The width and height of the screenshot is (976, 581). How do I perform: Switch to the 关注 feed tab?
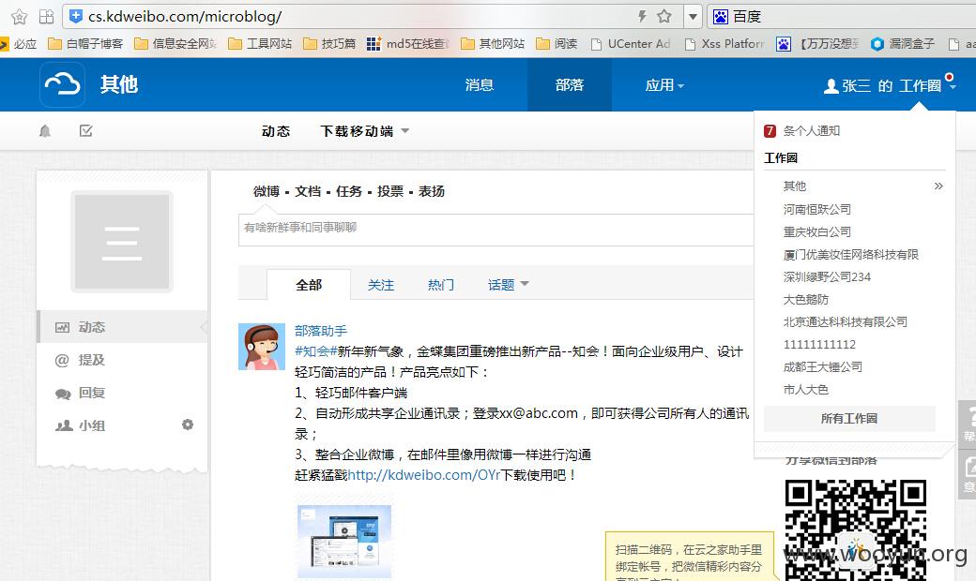[380, 285]
